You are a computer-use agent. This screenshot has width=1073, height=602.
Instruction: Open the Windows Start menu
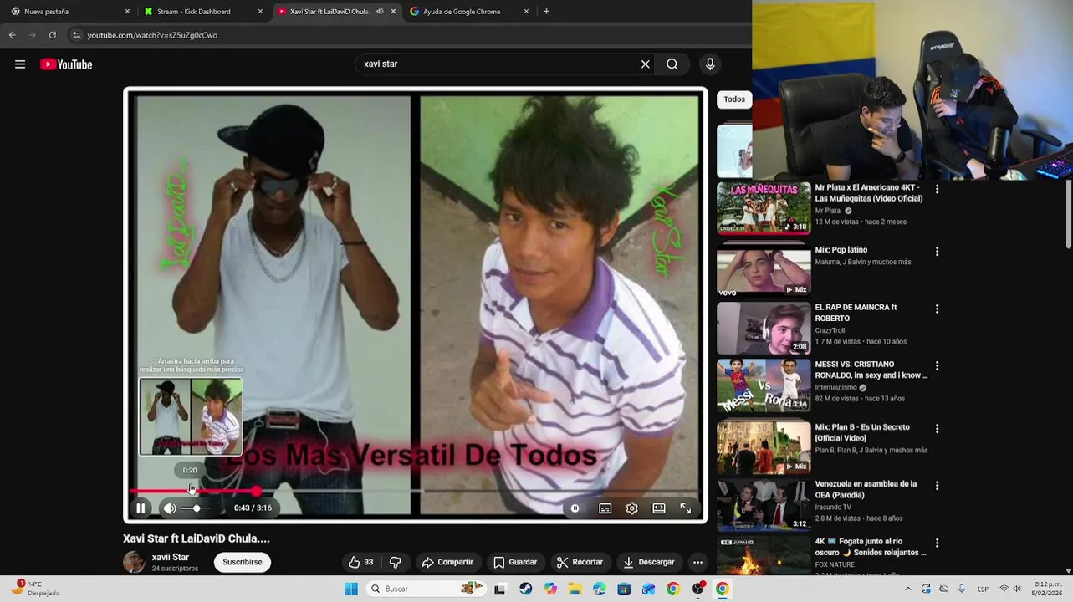tap(351, 589)
